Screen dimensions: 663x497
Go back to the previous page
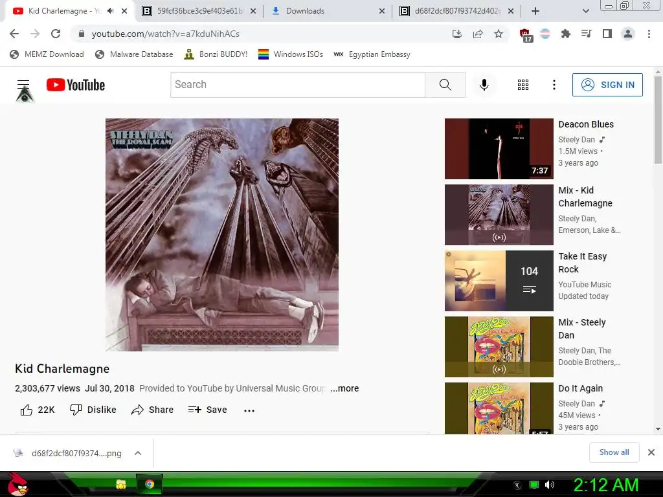pos(14,34)
